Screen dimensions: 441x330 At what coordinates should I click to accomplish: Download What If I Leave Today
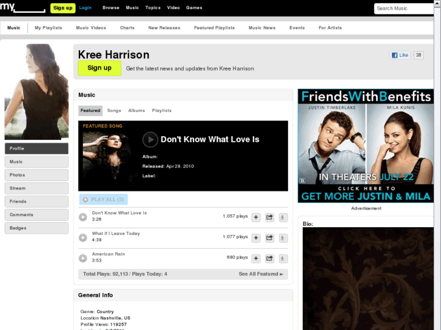point(283,237)
